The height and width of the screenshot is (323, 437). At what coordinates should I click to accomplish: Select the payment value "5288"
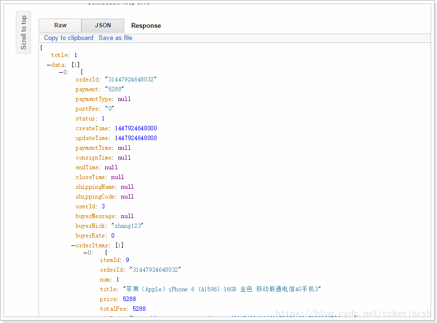pyautogui.click(x=115, y=89)
